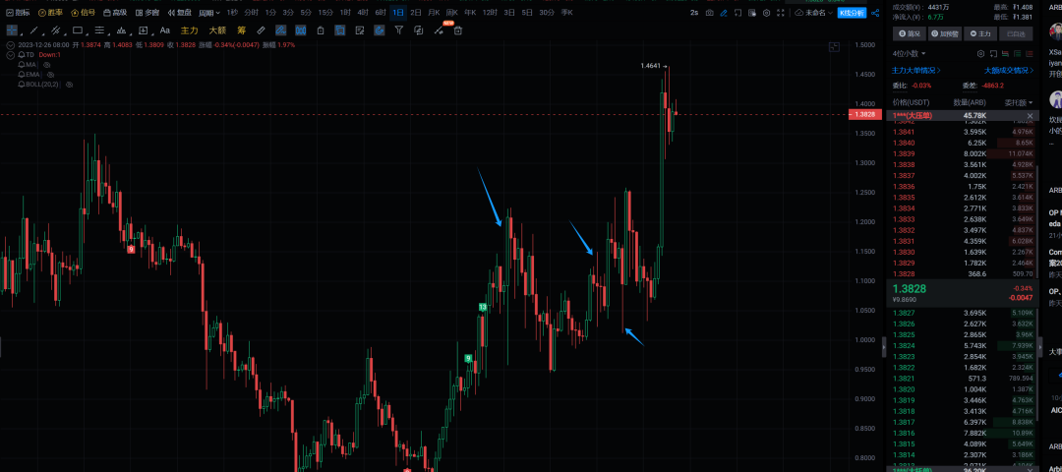
Task: Click the 筹 chip distribution tool
Action: coord(241,30)
